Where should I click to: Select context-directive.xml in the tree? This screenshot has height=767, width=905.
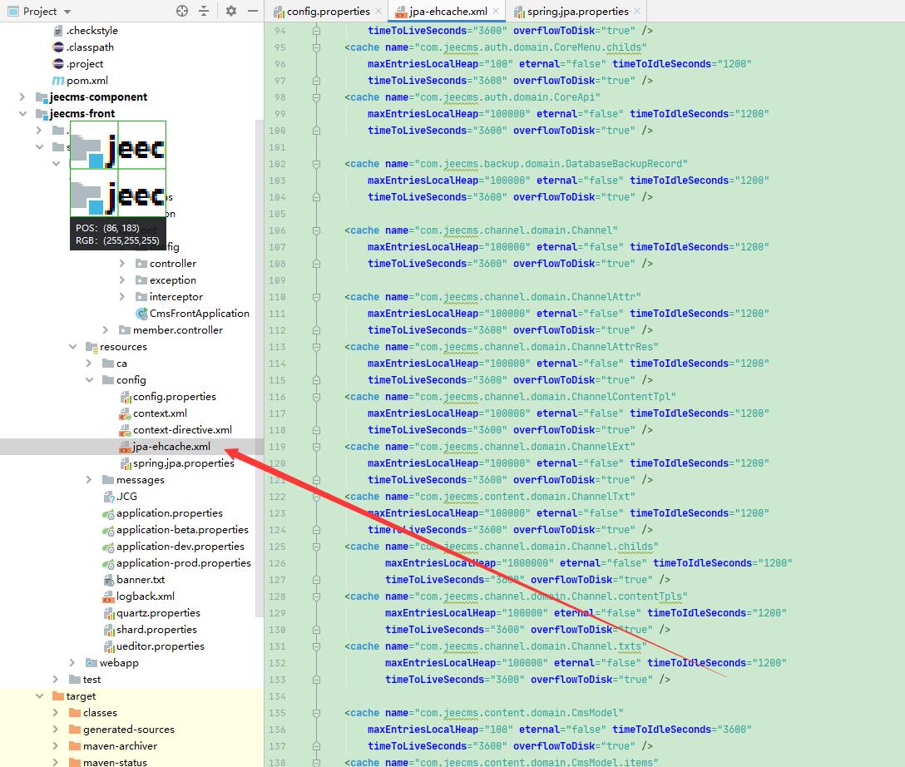point(182,430)
